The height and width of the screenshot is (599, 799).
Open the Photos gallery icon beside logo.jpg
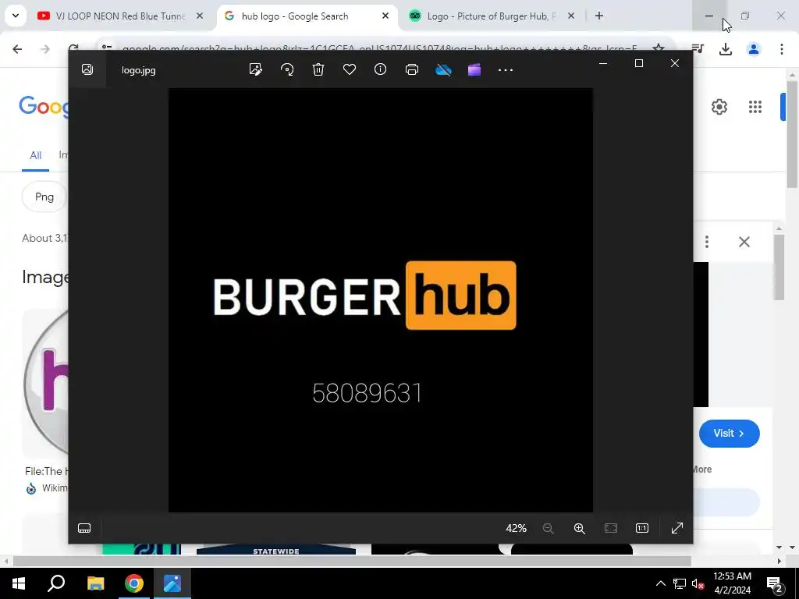pos(87,69)
